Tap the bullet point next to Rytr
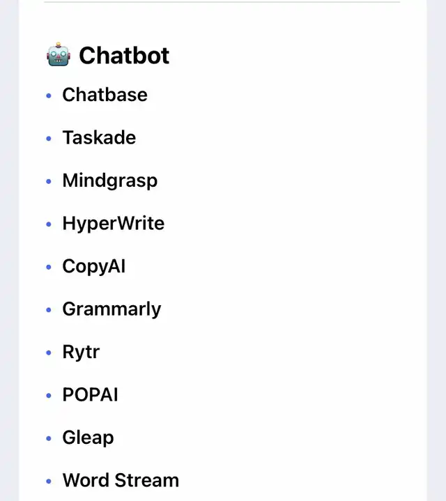This screenshot has height=501, width=446. 49,353
